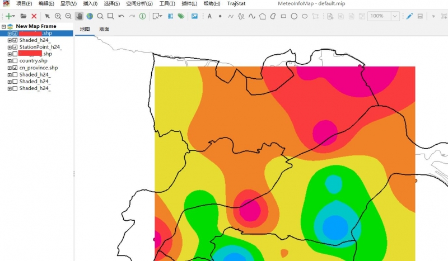Activate the Pan hand tool
The width and height of the screenshot is (448, 261).
click(x=79, y=16)
